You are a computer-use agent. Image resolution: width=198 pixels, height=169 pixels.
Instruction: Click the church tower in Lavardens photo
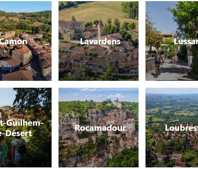pyautogui.click(x=100, y=29)
